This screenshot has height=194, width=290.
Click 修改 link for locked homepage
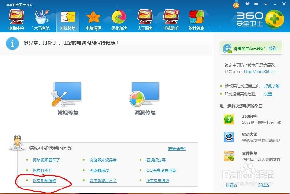(273, 48)
